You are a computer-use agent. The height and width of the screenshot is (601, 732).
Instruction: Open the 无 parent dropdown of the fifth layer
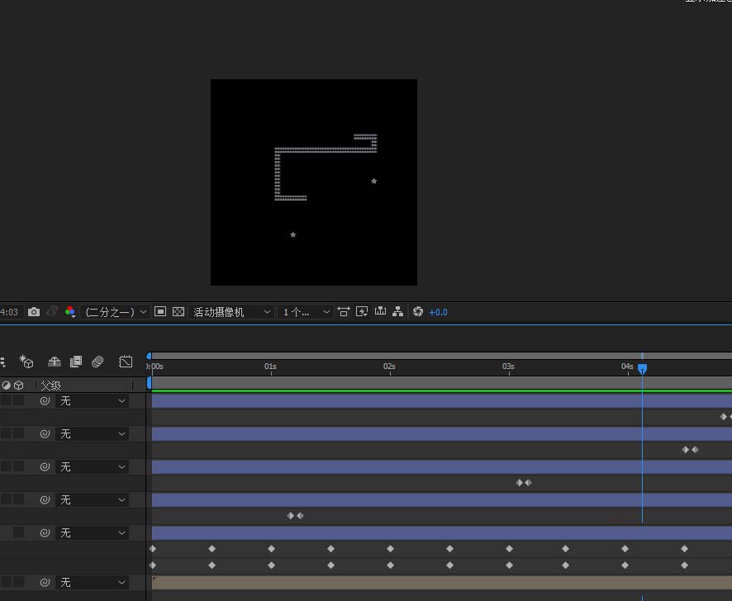pos(92,532)
